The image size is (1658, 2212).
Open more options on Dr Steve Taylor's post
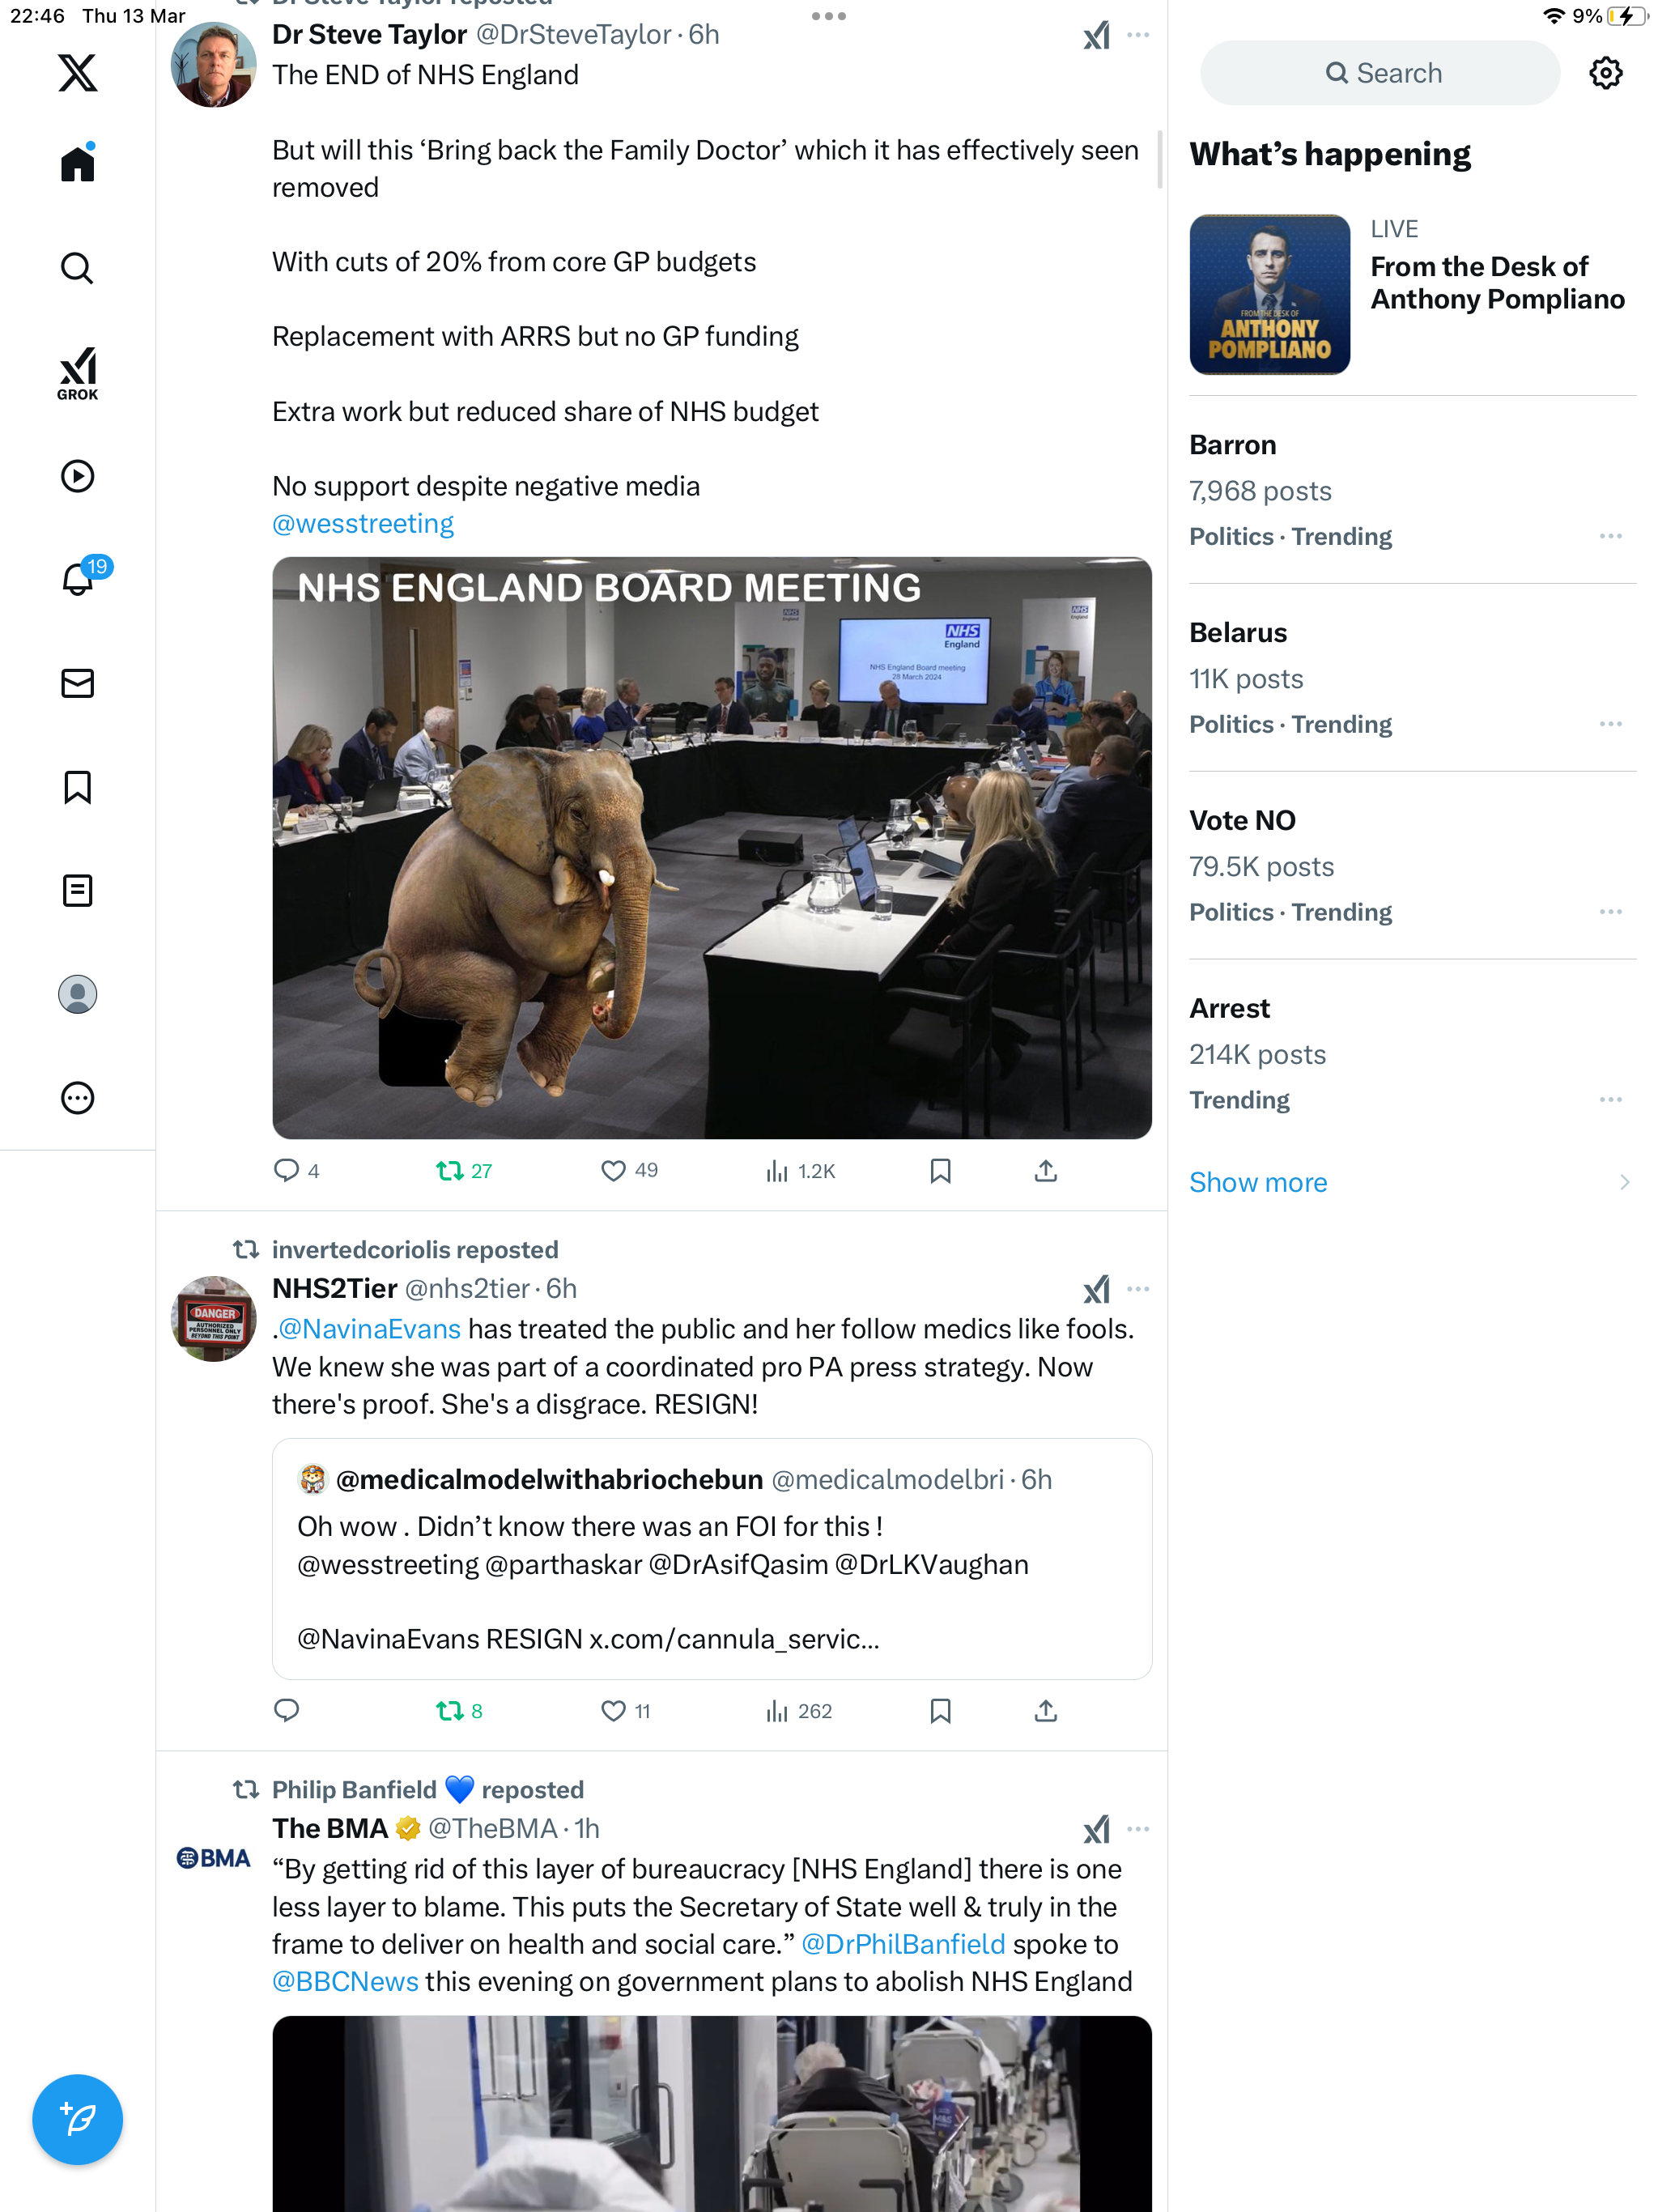point(1138,35)
